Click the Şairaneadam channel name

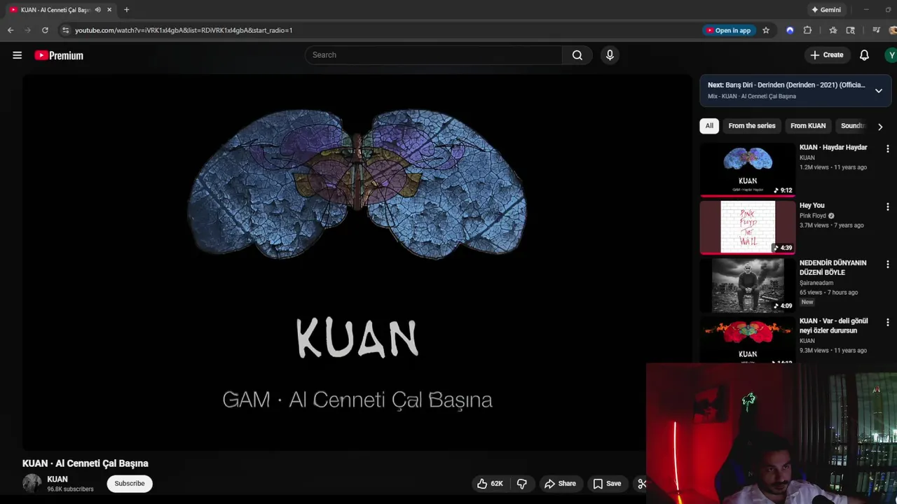tap(816, 283)
